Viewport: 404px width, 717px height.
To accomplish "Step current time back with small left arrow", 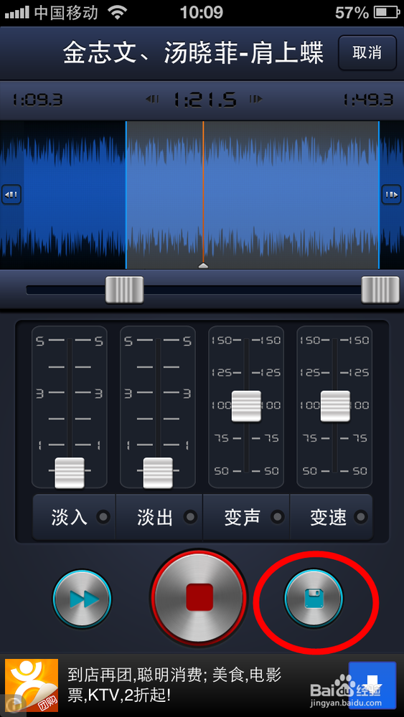I will click(x=152, y=99).
